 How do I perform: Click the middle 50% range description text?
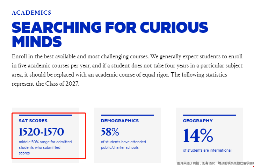pos(45,147)
